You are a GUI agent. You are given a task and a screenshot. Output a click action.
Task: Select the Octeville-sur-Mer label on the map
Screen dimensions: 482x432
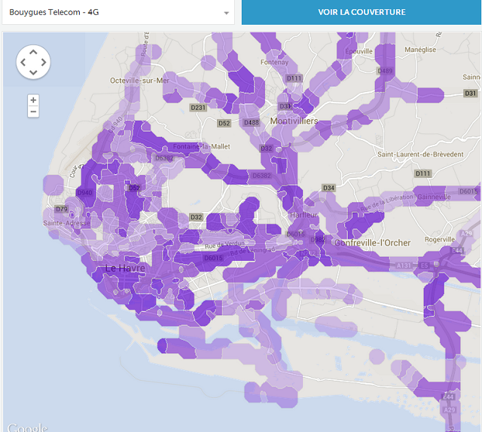click(140, 80)
